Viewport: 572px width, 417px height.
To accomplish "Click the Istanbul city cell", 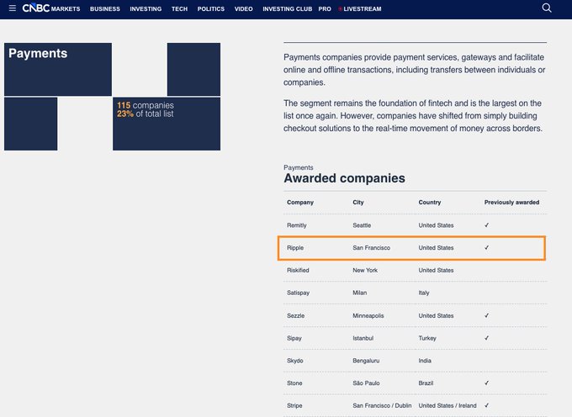I will (x=363, y=338).
